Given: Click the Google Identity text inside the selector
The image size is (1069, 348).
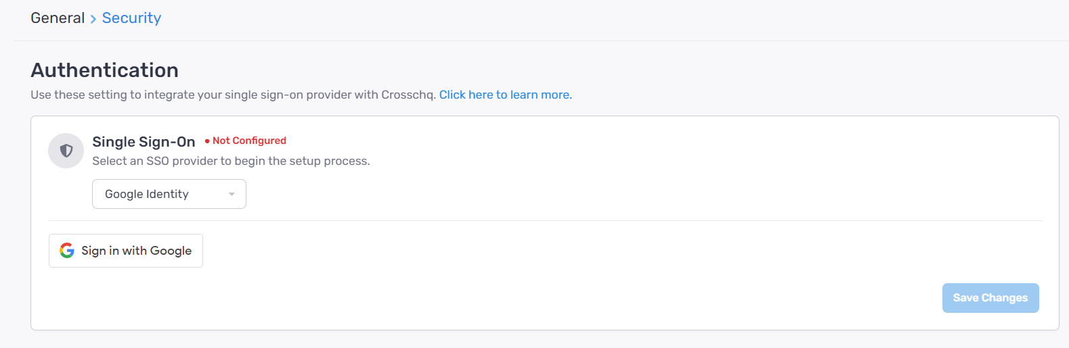Looking at the screenshot, I should tap(147, 194).
